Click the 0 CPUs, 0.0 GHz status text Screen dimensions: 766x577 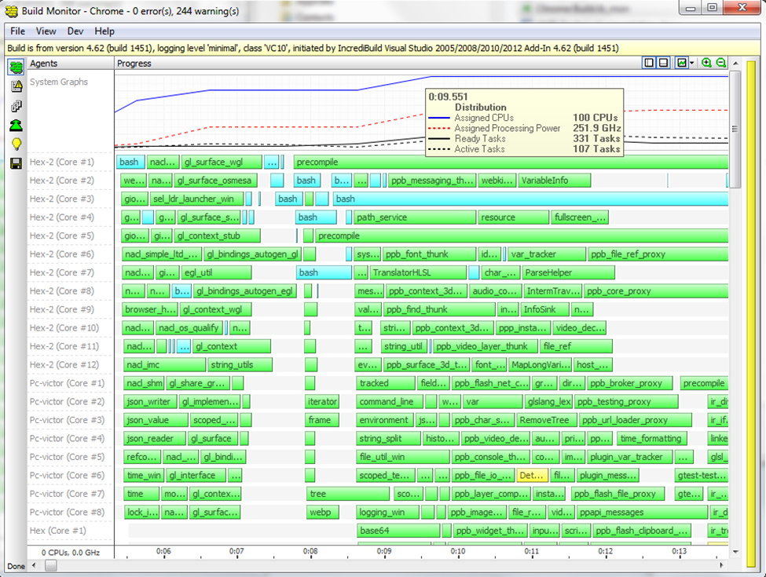click(71, 553)
